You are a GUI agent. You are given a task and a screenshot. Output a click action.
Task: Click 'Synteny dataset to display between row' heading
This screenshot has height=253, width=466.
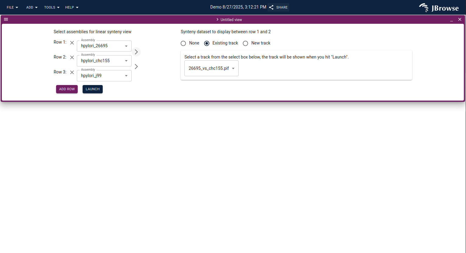tap(226, 32)
